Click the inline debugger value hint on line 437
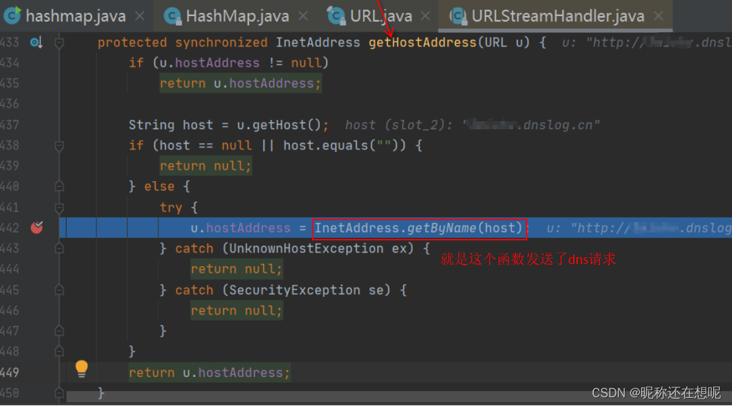The height and width of the screenshot is (406, 732). [x=473, y=125]
